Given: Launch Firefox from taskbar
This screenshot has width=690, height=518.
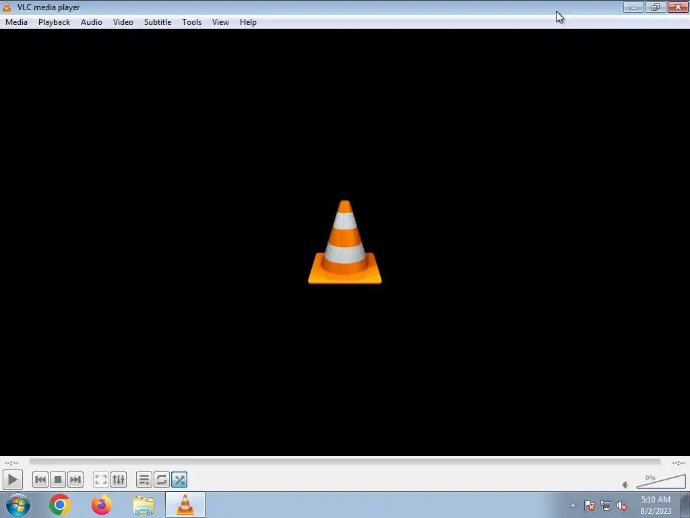Looking at the screenshot, I should [102, 505].
